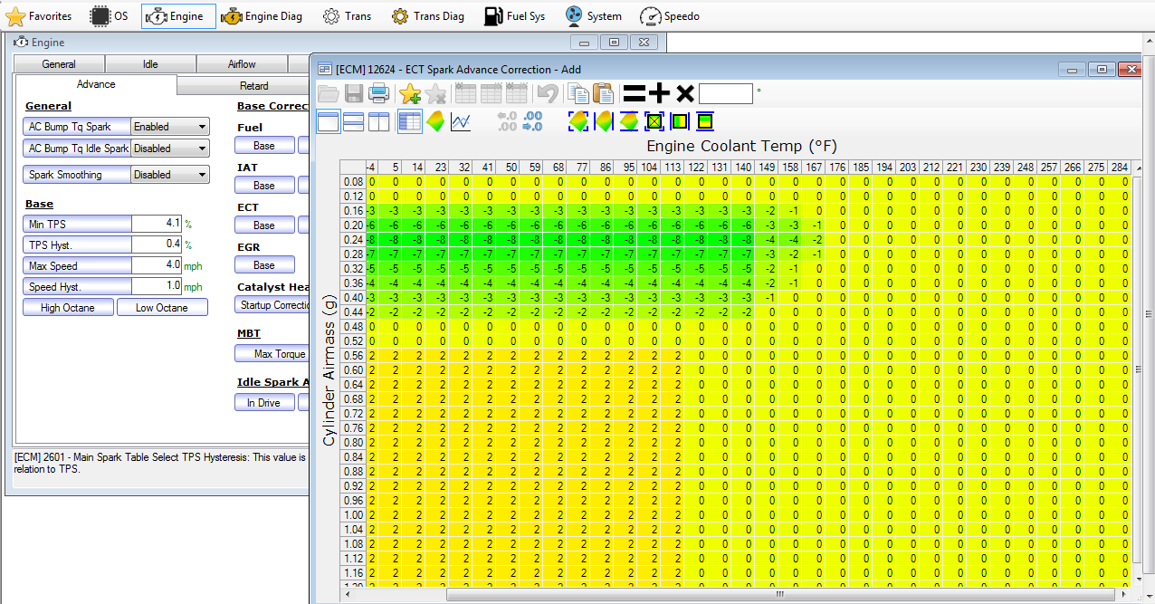Switch to 3D surface view icon
Screen dimensions: 1155x604
click(435, 121)
